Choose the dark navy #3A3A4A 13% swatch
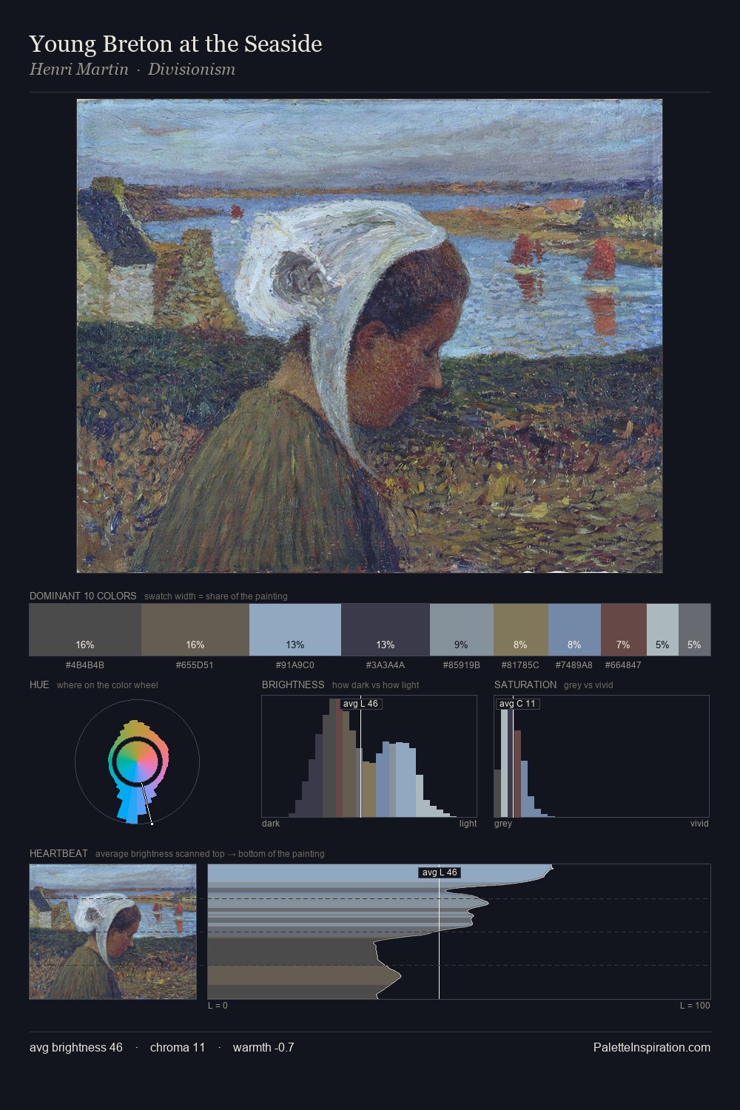Viewport: 740px width, 1110px height. 386,630
